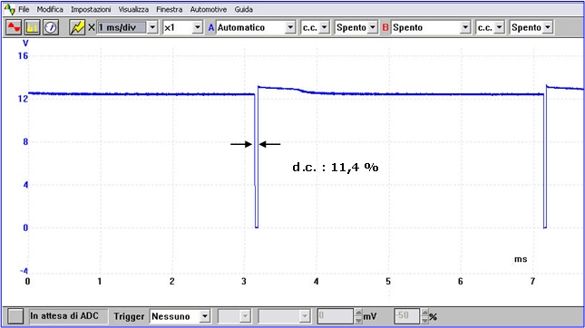Decrease the trigger percent spinner
The height and width of the screenshot is (328, 585).
pyautogui.click(x=424, y=320)
